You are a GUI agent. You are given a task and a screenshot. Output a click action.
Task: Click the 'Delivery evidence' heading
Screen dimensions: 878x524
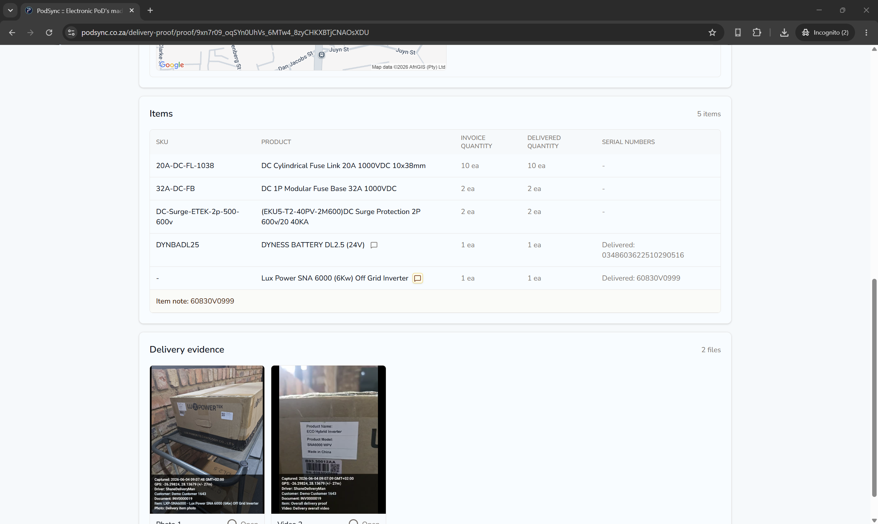tap(187, 349)
